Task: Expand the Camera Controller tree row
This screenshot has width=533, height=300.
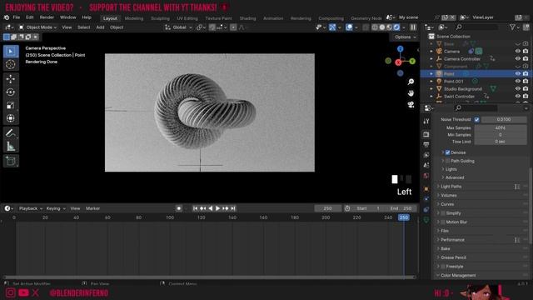Action: click(431, 59)
